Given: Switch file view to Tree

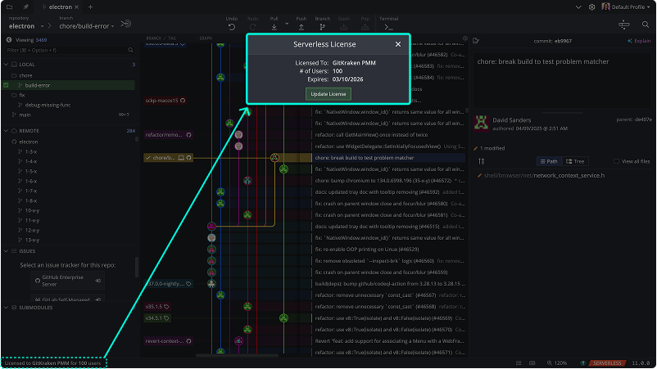Looking at the screenshot, I should (576, 161).
